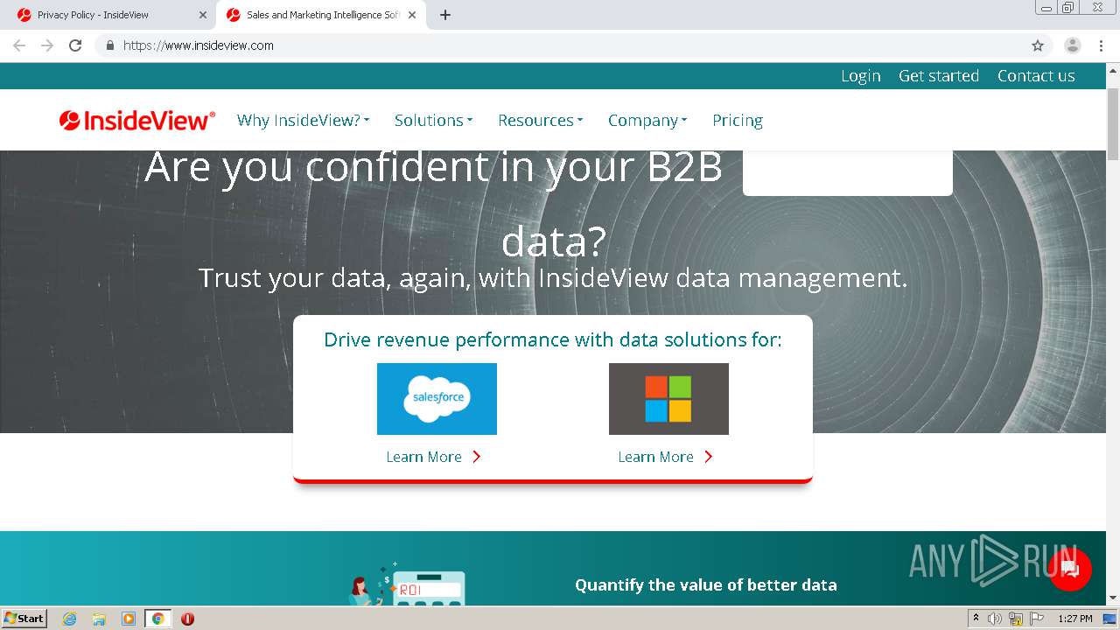Open the Chrome profile avatar menu
Screen dimensions: 1120x630
point(1072,45)
